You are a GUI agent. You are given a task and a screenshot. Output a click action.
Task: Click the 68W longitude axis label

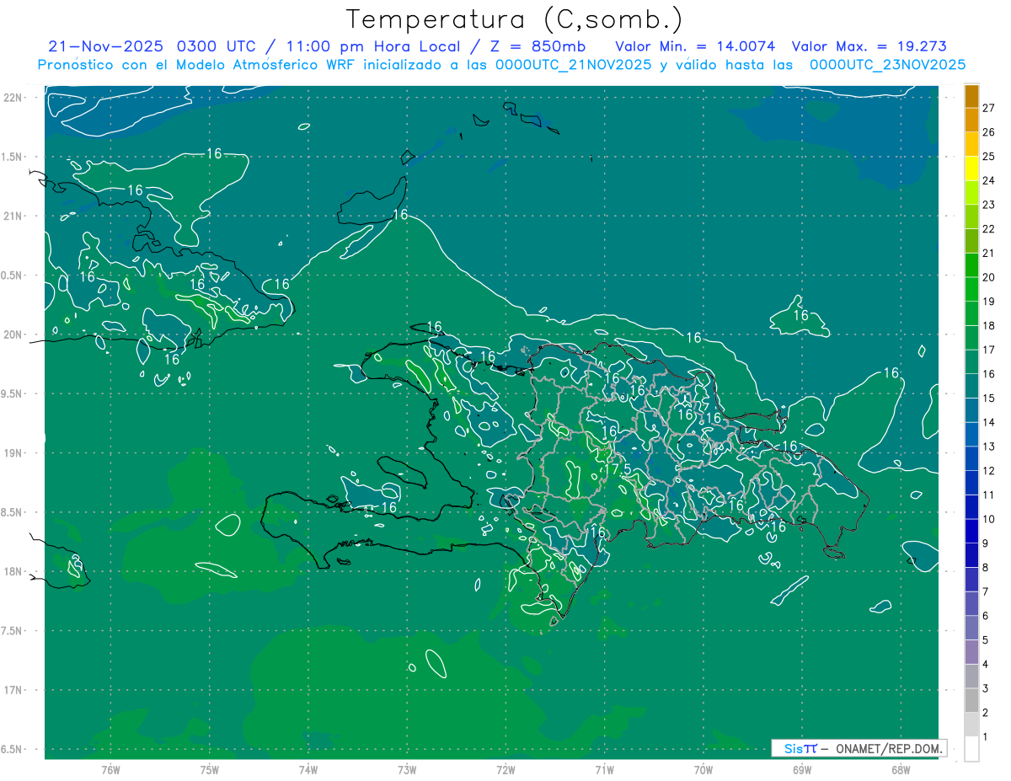(900, 769)
